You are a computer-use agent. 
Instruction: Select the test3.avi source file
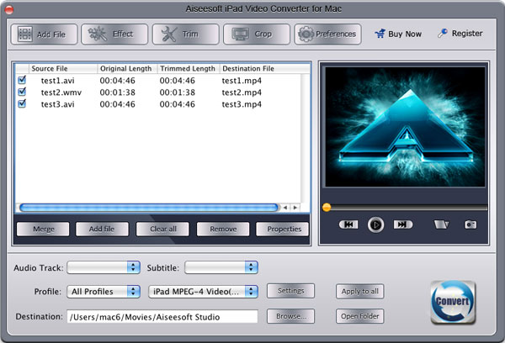(57, 104)
